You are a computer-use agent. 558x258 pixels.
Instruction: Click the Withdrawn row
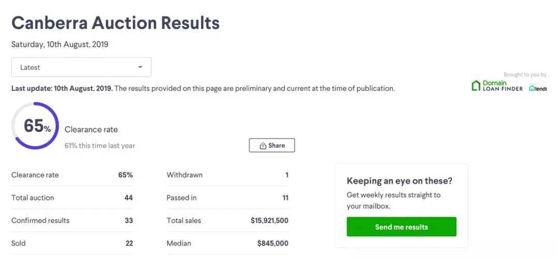[227, 175]
